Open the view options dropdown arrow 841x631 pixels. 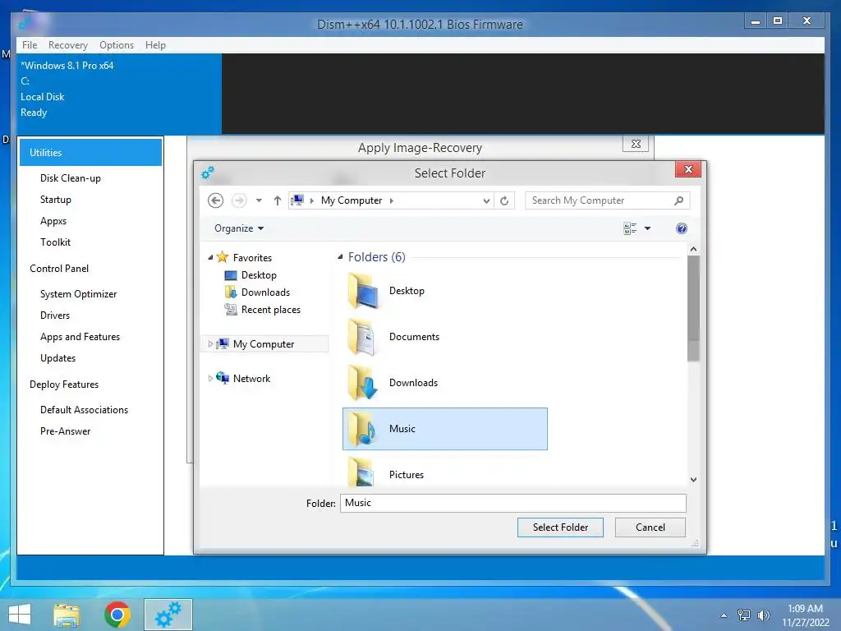pyautogui.click(x=647, y=228)
